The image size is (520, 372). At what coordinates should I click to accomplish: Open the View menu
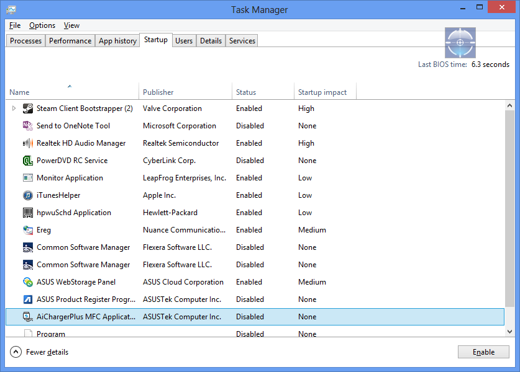[x=71, y=25]
